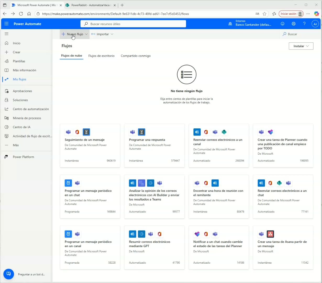Open the Entornos Banco Santander environment picker
Viewport: 322px width, 283px height.
point(250,24)
